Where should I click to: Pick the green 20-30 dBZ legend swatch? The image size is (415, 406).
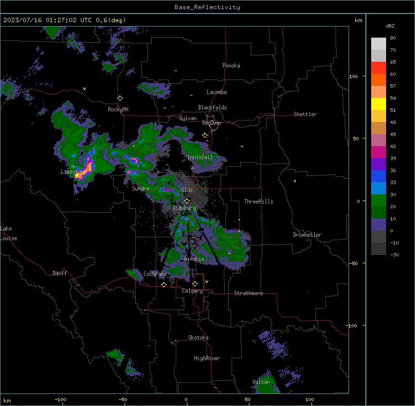(x=378, y=201)
